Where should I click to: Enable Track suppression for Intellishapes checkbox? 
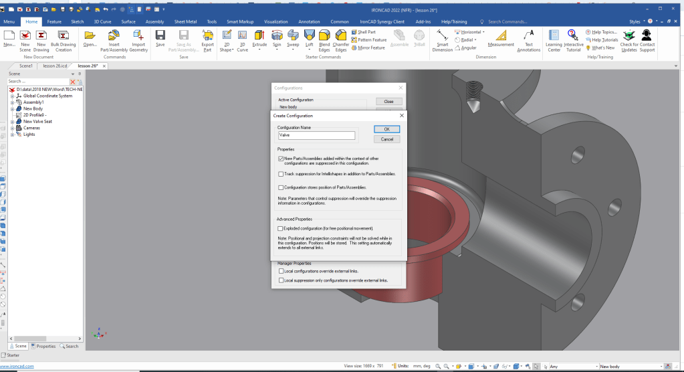[281, 174]
